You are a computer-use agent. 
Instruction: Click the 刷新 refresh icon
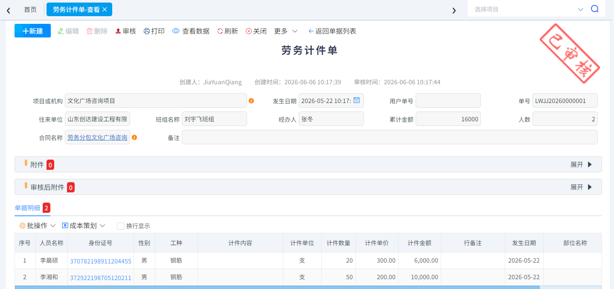pyautogui.click(x=220, y=31)
